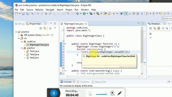This screenshot has width=172, height=97.
Task: Click the Back navigation arrow icon
Action: click(x=165, y=14)
